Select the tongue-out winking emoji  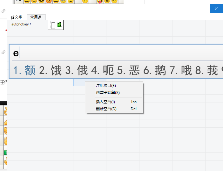pos(100,1)
